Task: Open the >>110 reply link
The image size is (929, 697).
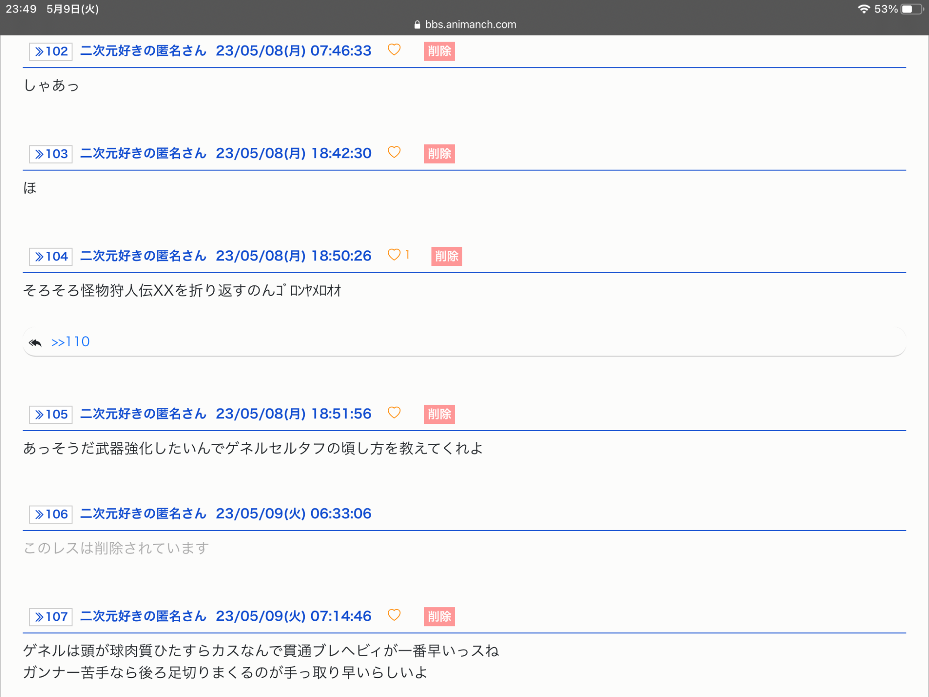Action: 71,342
